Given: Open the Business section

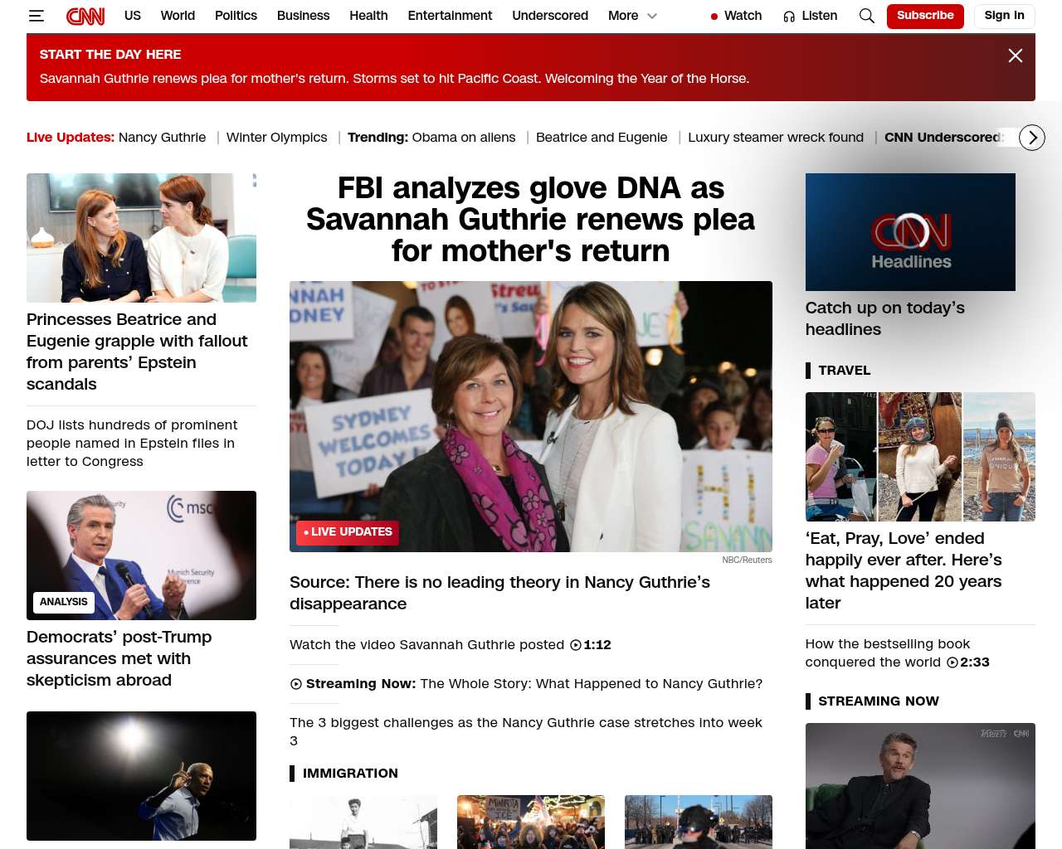Looking at the screenshot, I should click(303, 16).
